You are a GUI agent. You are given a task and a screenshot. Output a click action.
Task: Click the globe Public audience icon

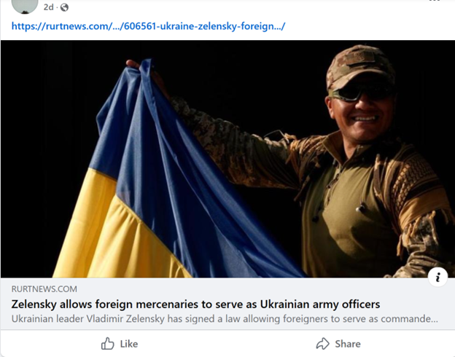pos(64,7)
